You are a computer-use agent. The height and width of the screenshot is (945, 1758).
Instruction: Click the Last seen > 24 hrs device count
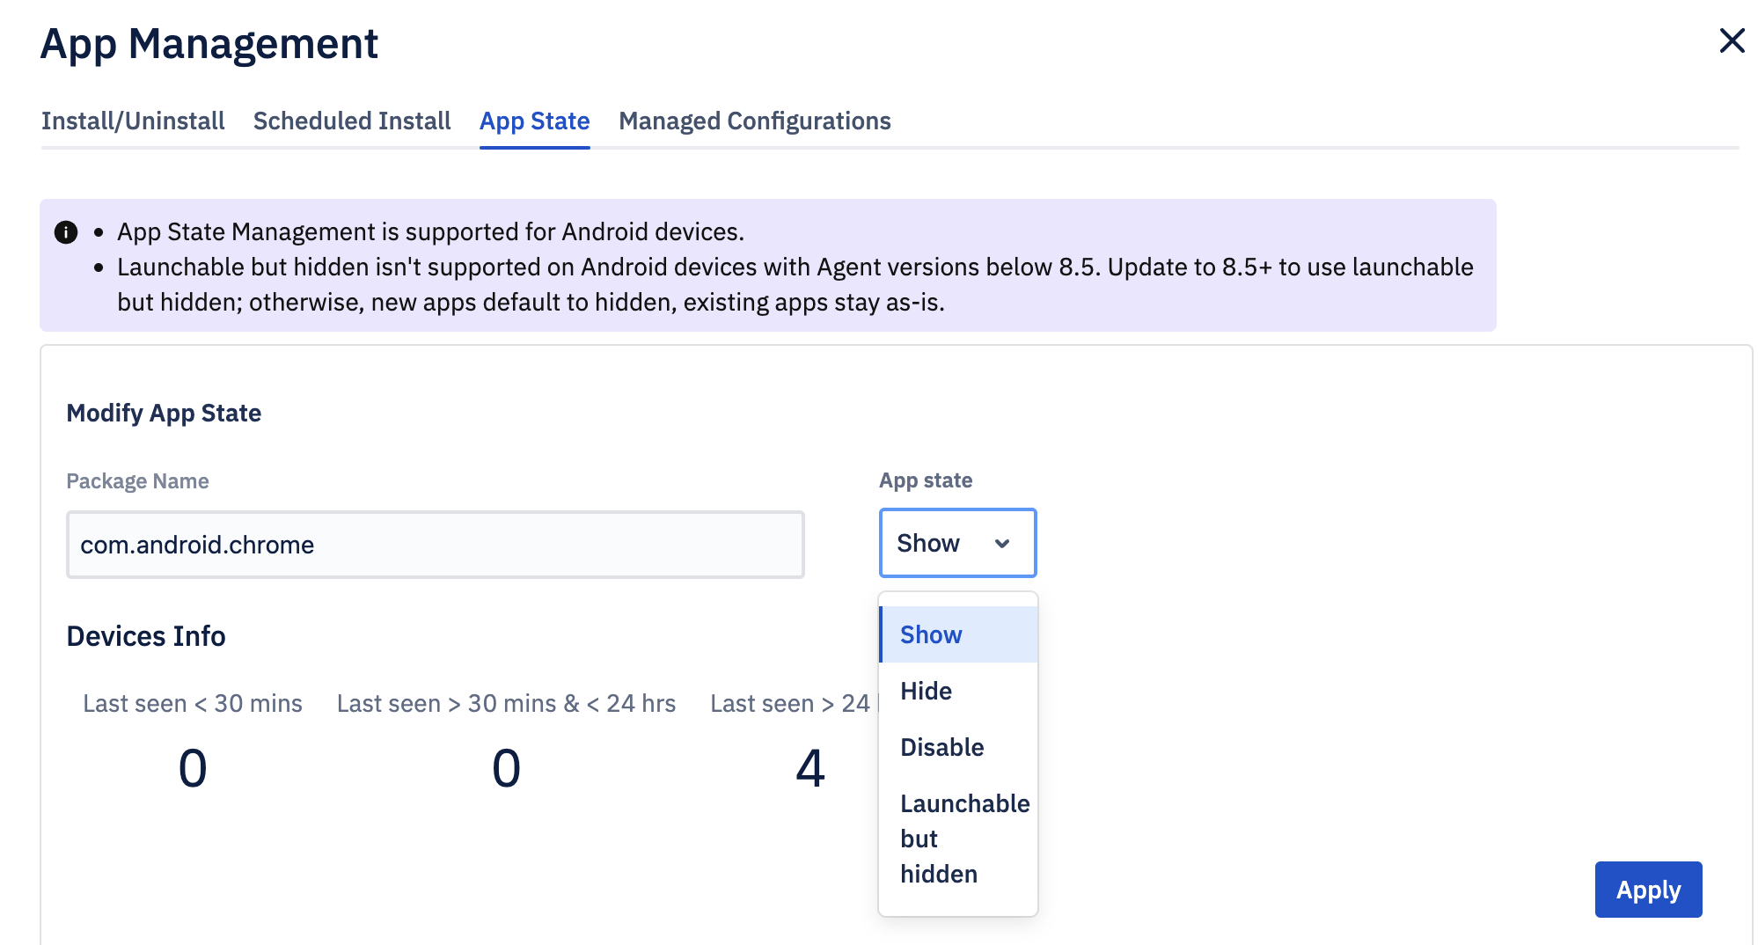(810, 766)
